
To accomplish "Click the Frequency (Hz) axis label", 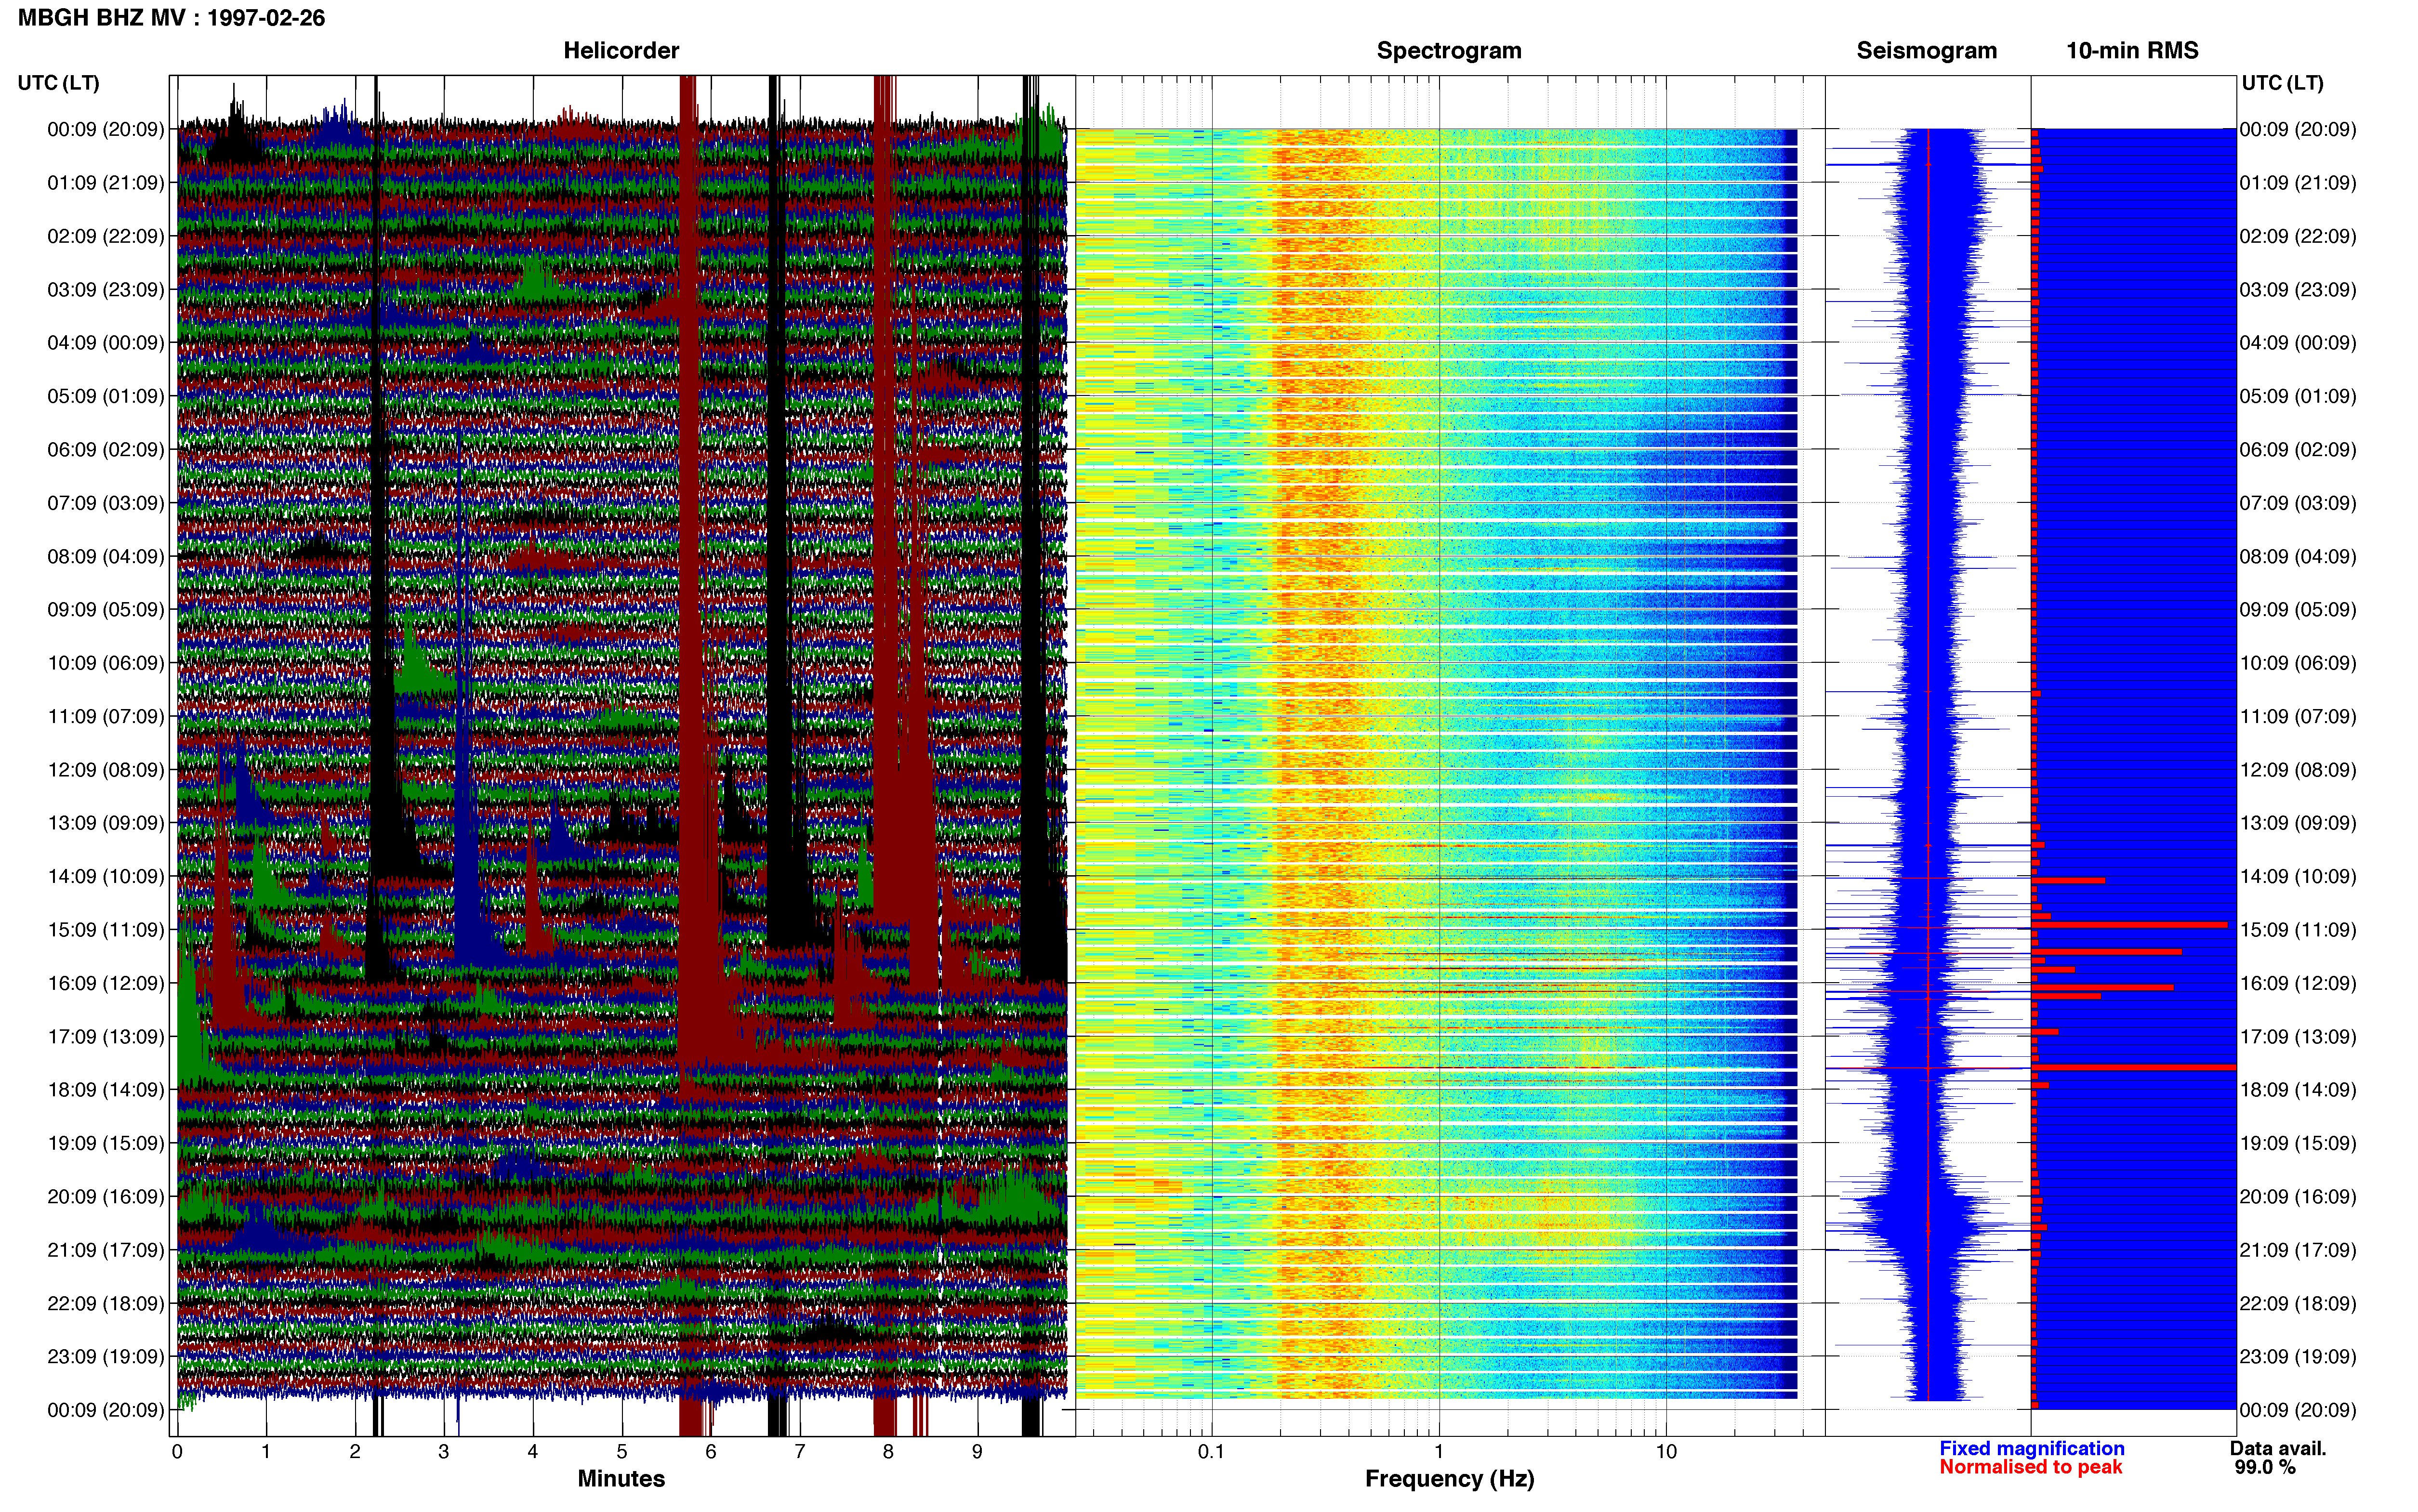I will tap(1449, 1478).
